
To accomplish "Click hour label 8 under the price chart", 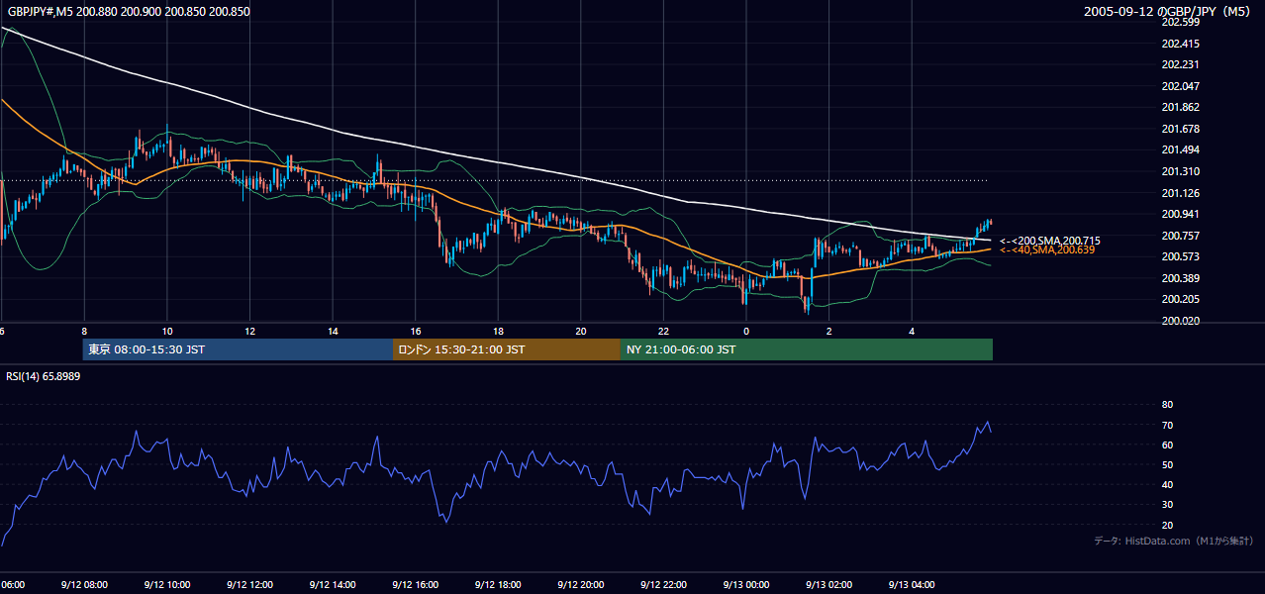I will [x=84, y=331].
